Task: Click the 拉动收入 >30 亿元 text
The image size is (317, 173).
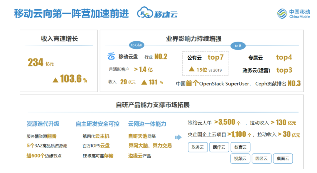Action: (279, 134)
